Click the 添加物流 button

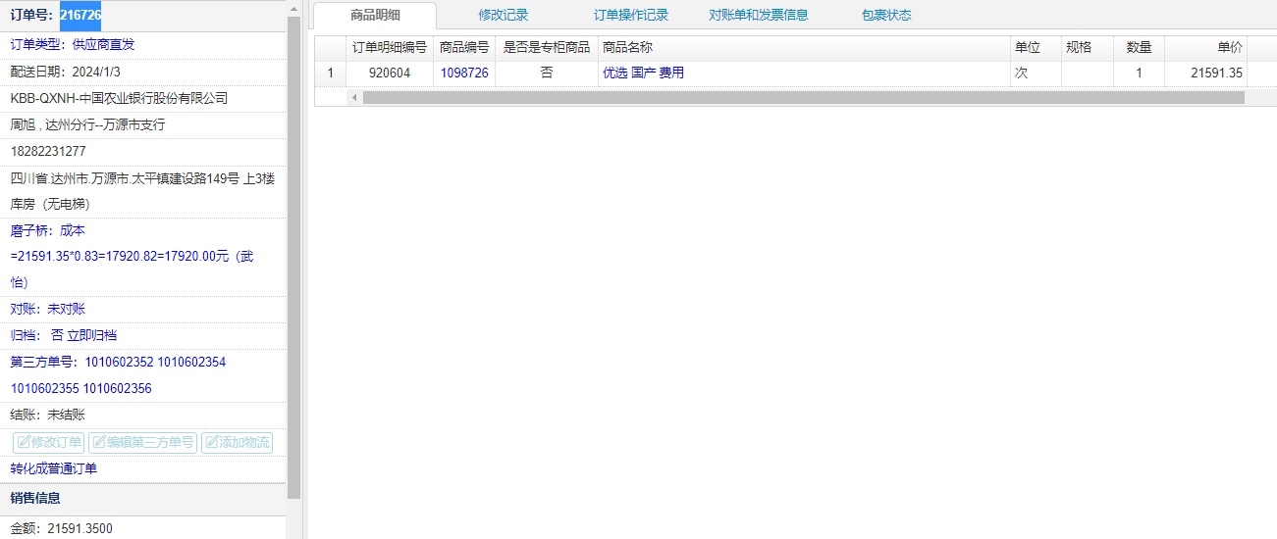click(x=237, y=443)
